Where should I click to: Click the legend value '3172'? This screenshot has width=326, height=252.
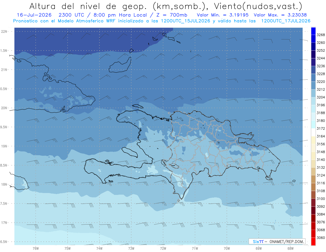321,128
